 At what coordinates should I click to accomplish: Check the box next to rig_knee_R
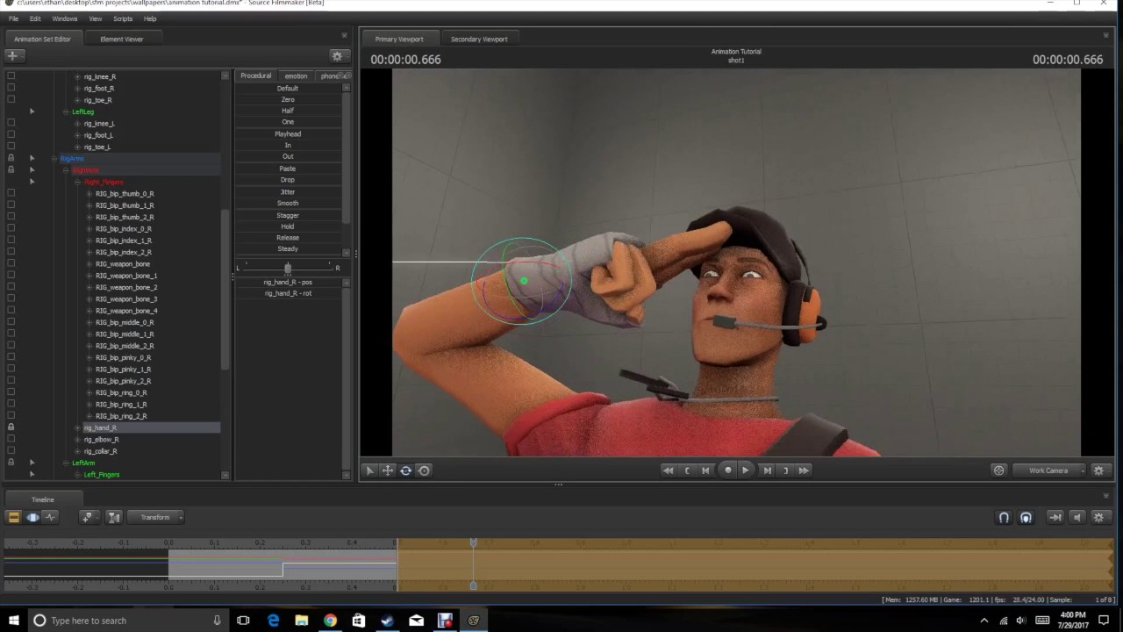pyautogui.click(x=11, y=76)
